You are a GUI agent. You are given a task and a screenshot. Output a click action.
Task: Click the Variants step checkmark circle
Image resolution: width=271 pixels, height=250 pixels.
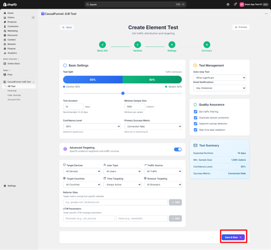tap(137, 45)
